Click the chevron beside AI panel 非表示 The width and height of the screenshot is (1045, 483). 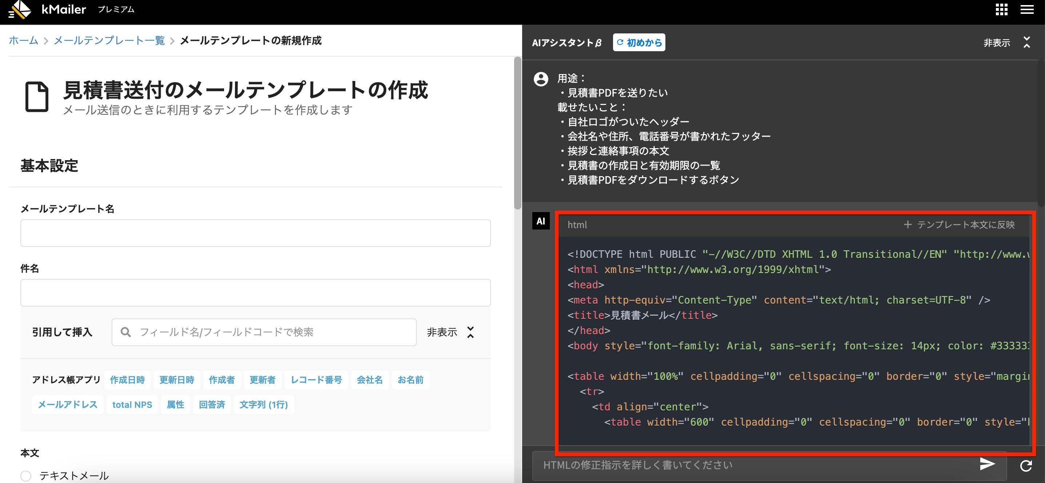pos(1027,42)
